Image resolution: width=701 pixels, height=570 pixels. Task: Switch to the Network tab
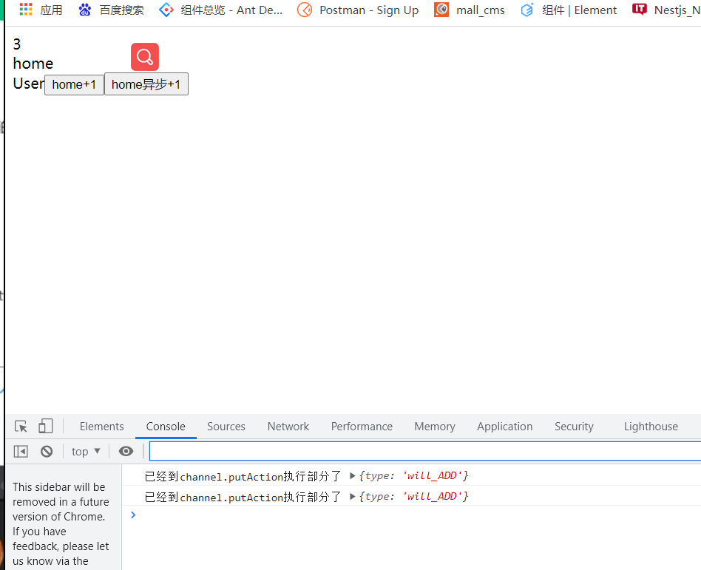point(288,427)
